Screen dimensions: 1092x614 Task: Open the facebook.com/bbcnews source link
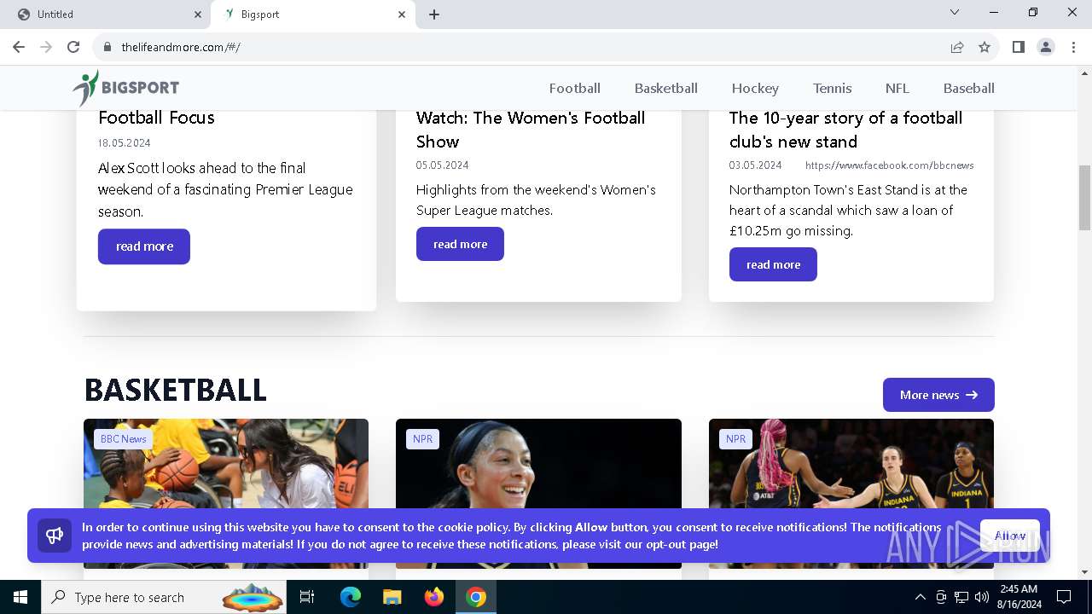pyautogui.click(x=889, y=165)
